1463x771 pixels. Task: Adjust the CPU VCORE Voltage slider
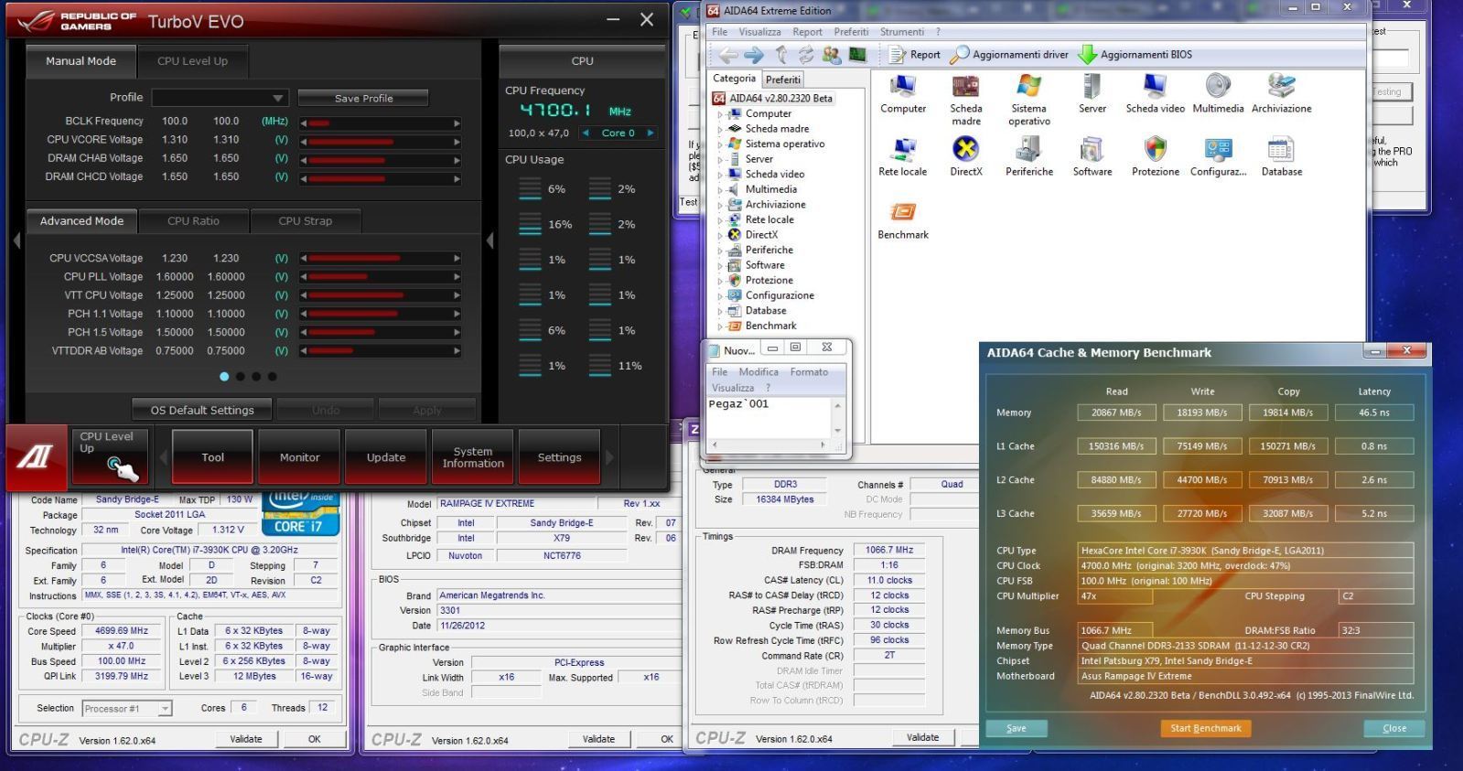(380, 141)
